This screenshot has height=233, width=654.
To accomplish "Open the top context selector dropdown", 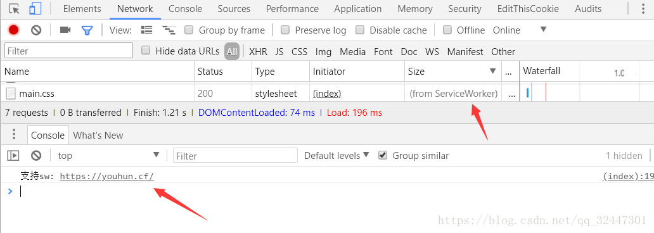I will click(108, 156).
